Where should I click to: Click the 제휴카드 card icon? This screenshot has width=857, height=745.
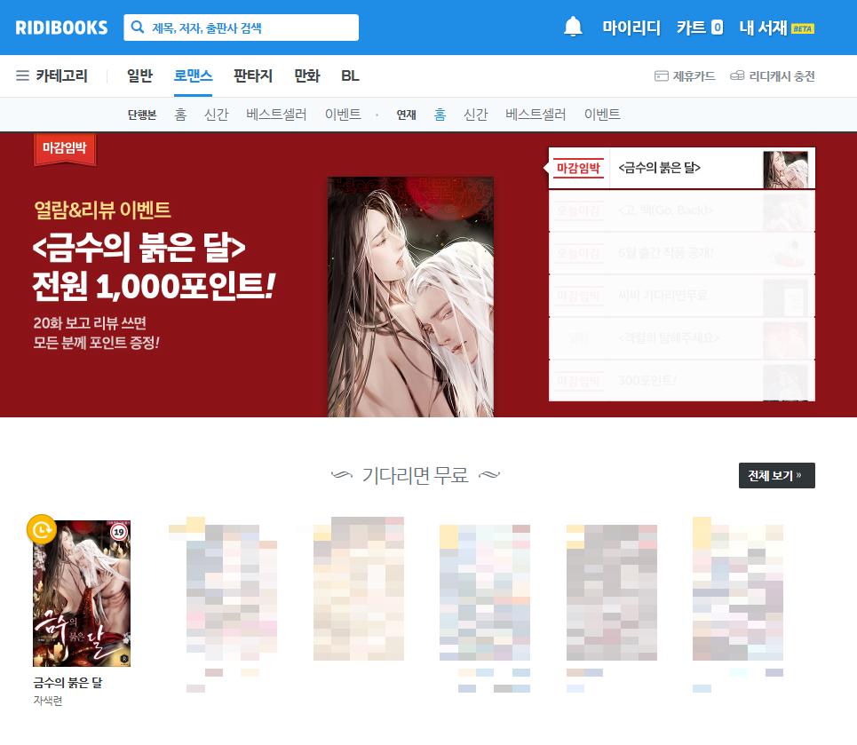662,76
